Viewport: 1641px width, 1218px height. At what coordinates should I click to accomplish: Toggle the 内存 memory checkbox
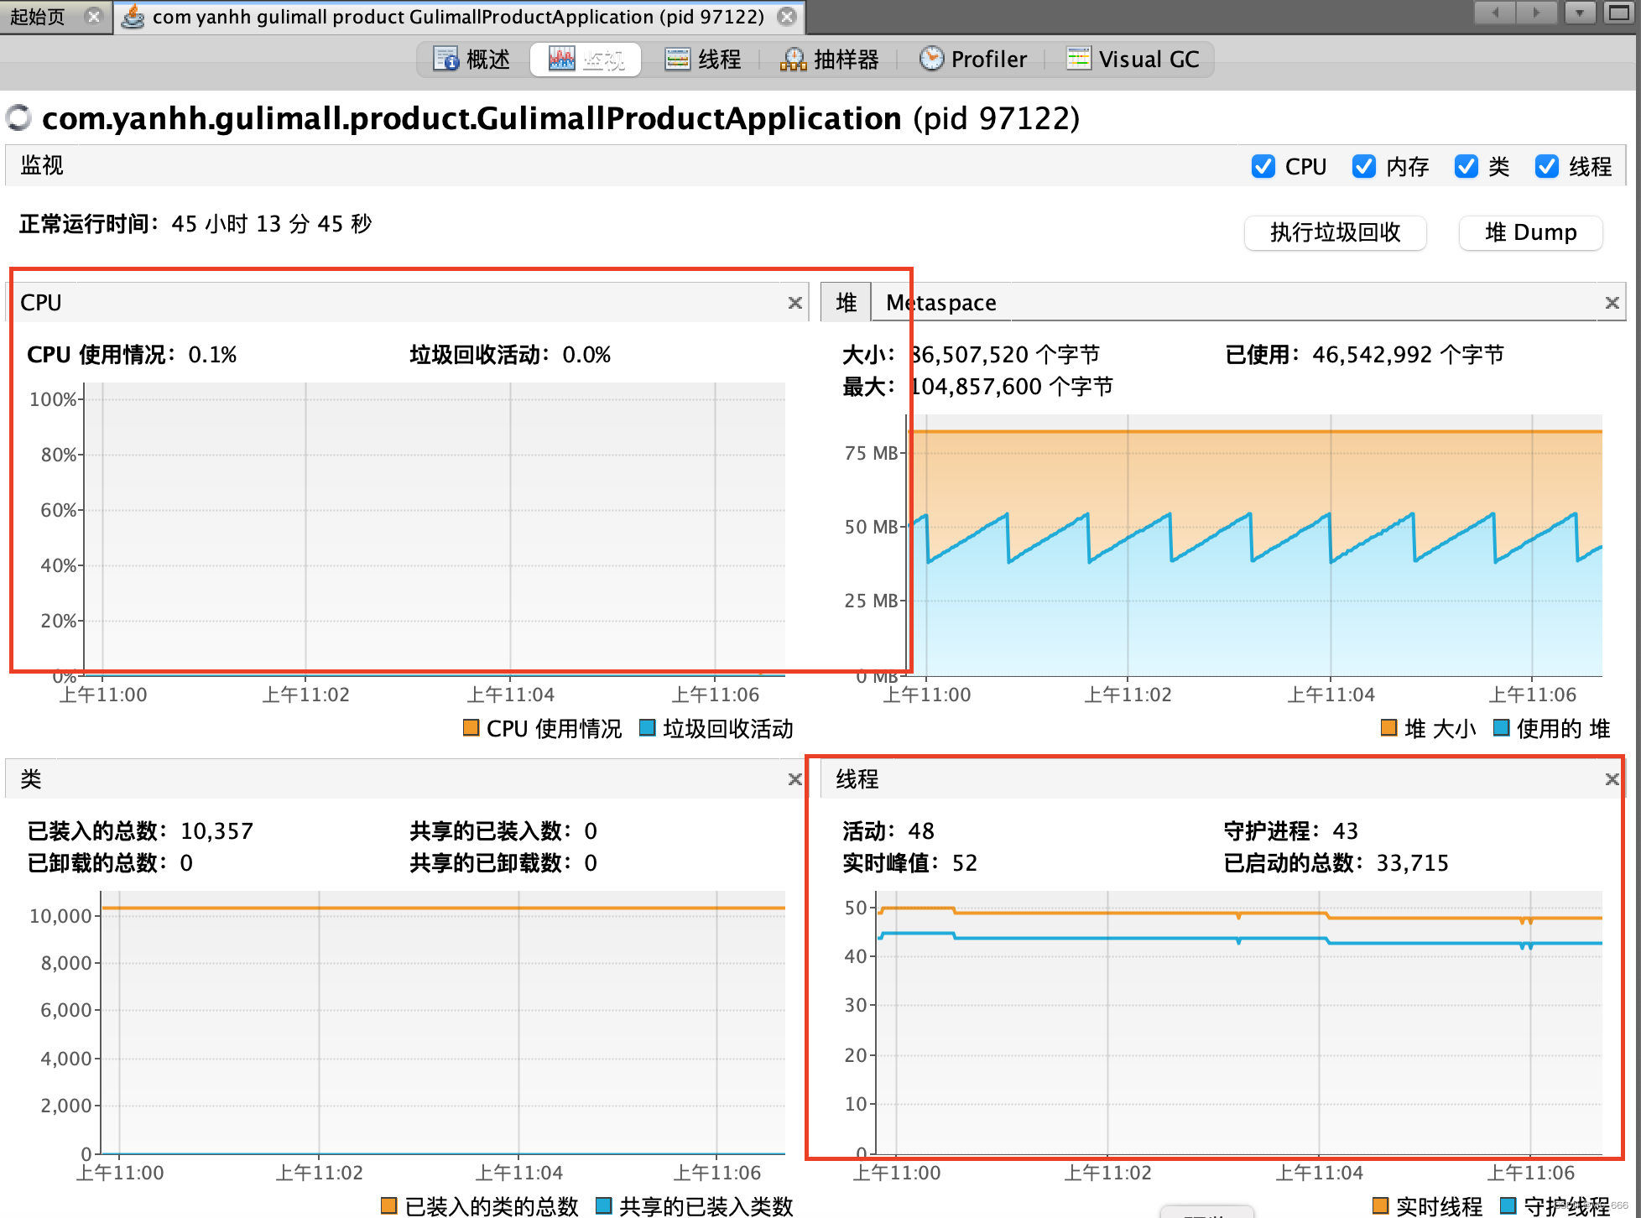[x=1363, y=166]
